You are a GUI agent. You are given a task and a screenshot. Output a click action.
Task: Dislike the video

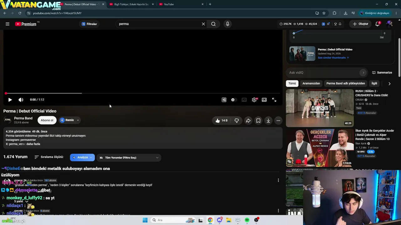pos(237,121)
